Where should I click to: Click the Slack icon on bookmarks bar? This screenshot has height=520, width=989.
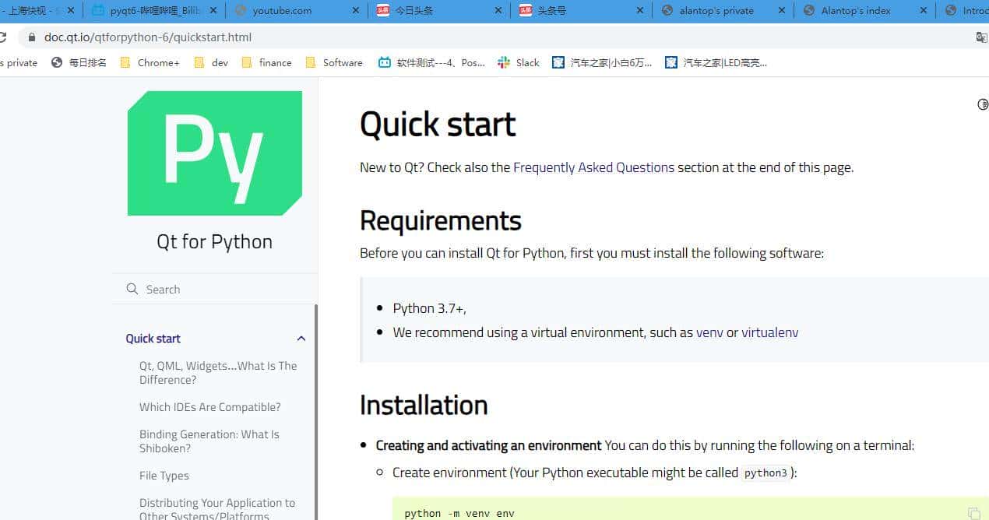tap(503, 62)
